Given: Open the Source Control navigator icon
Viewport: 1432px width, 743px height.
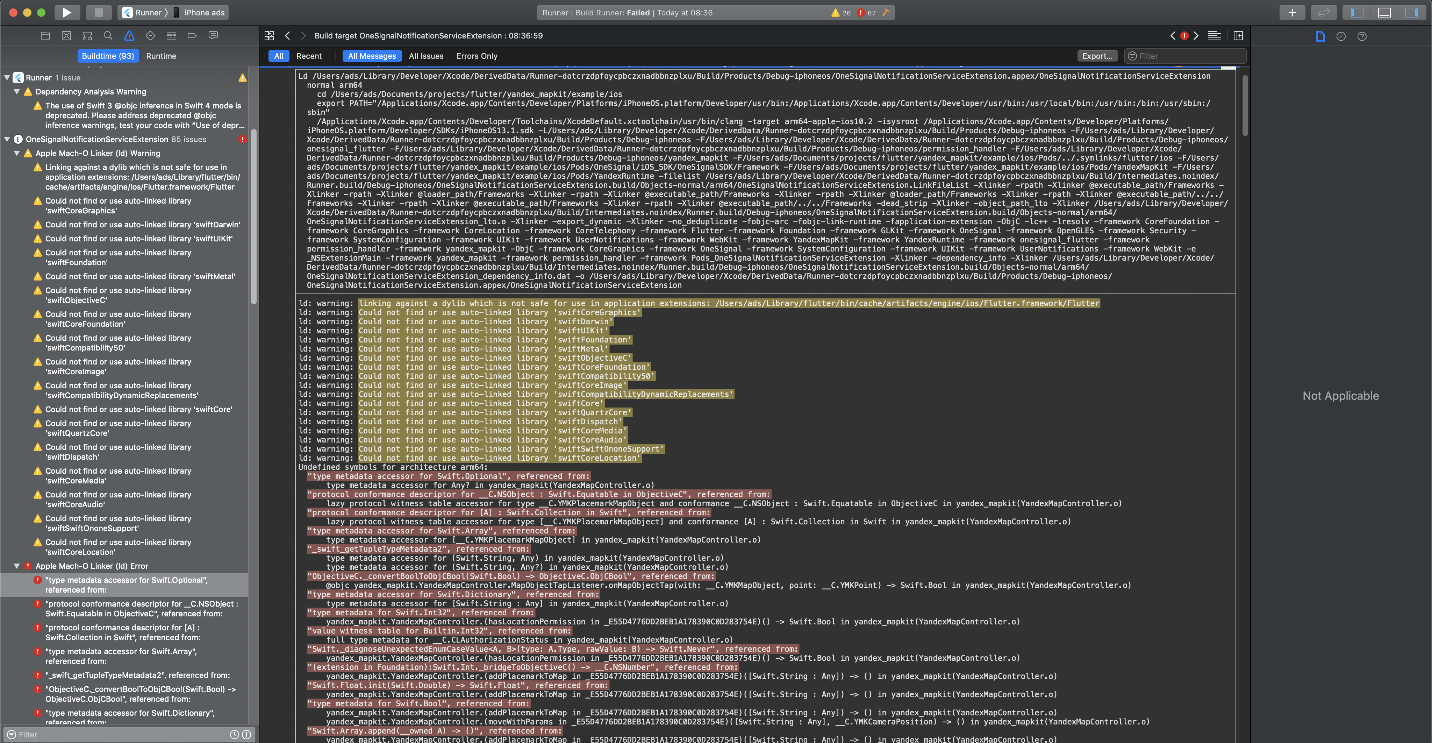Looking at the screenshot, I should tap(66, 36).
